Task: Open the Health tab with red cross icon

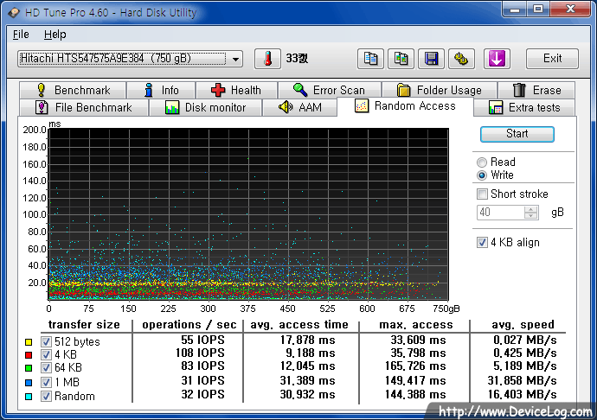Action: 235,90
